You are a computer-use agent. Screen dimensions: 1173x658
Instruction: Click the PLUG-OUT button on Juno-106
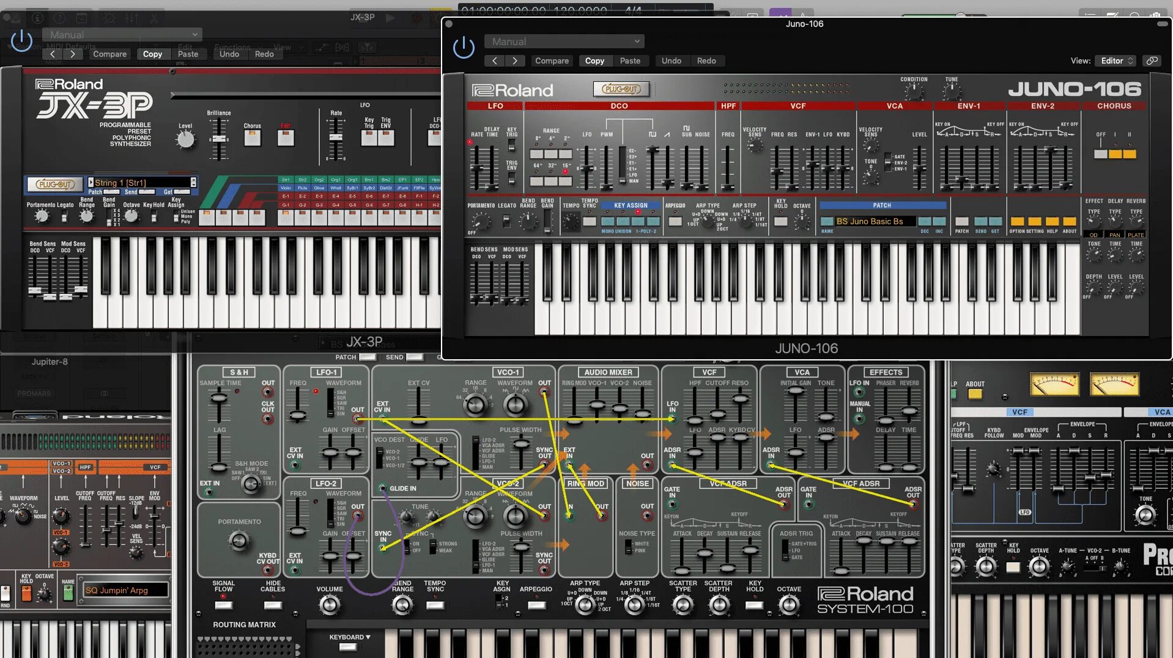pyautogui.click(x=621, y=89)
